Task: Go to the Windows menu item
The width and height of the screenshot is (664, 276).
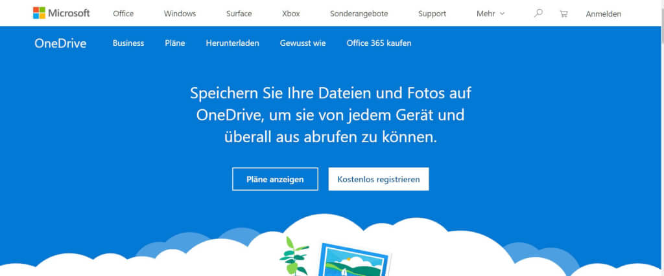Action: coord(180,14)
